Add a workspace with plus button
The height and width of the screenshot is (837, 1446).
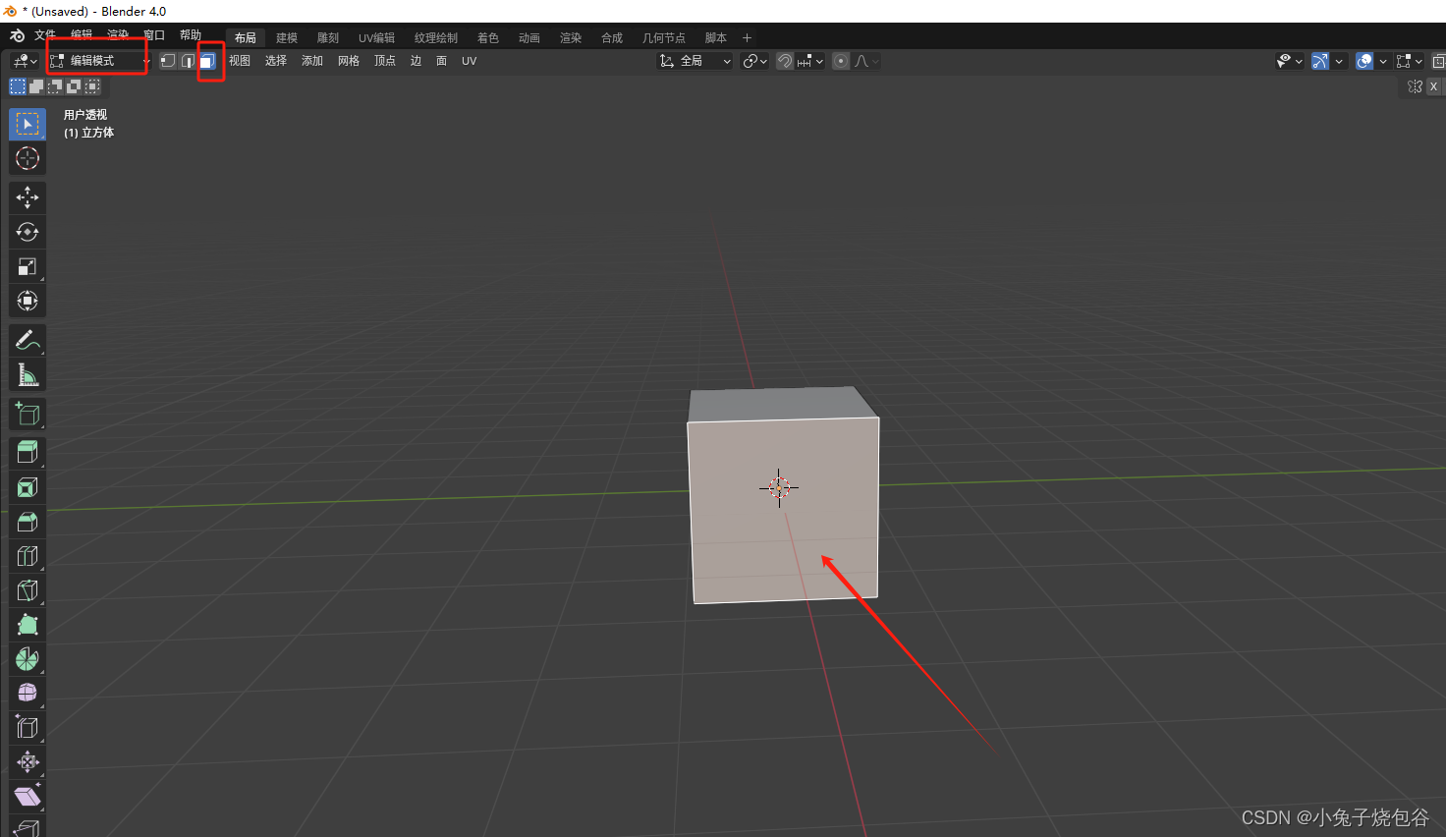[747, 38]
